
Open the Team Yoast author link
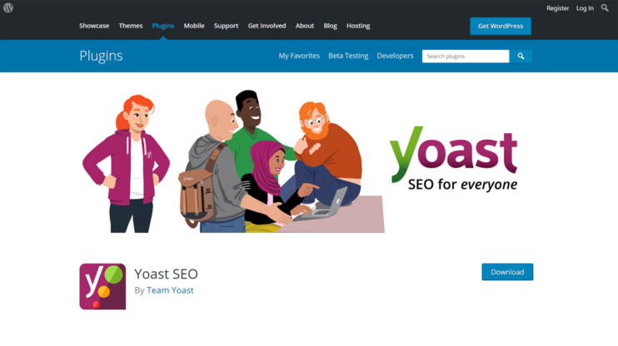point(170,290)
